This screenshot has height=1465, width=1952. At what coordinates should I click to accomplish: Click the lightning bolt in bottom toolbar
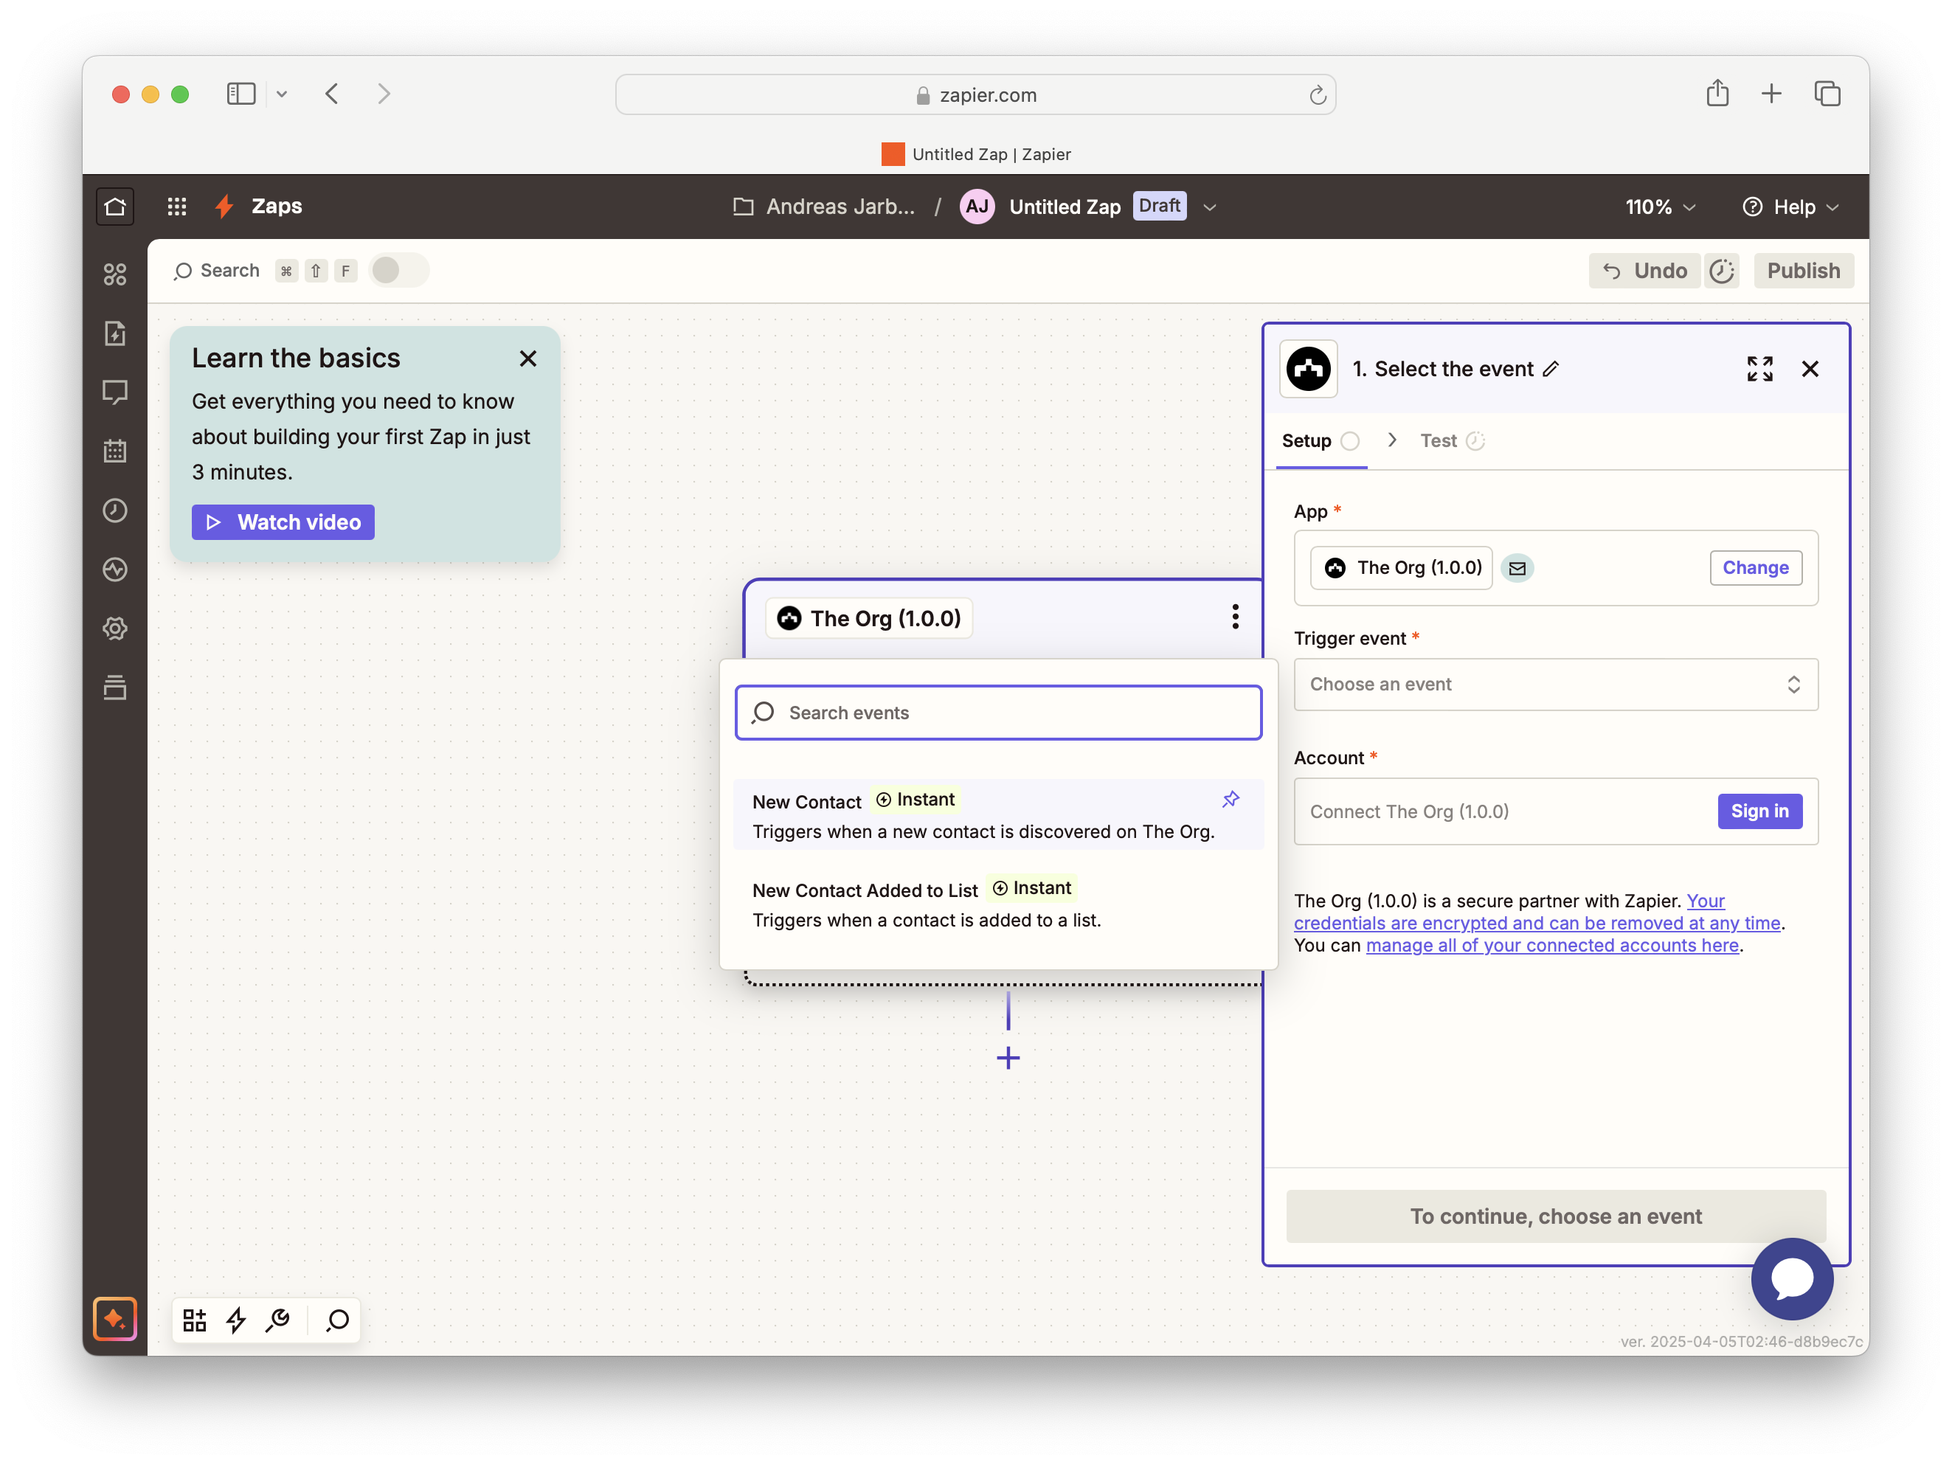click(x=235, y=1320)
